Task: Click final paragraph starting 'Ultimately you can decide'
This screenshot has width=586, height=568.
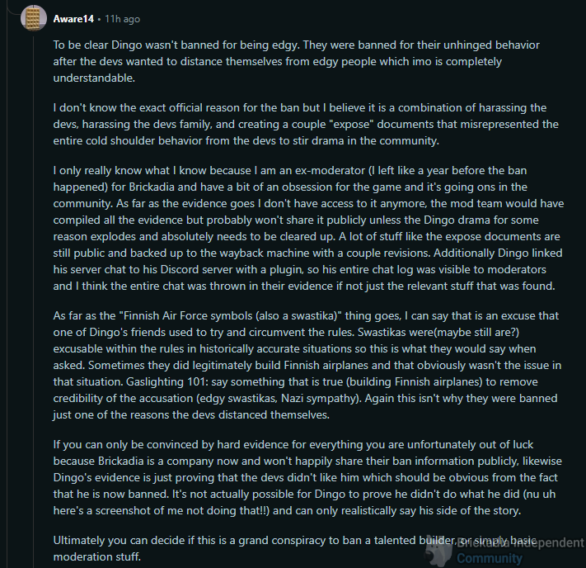Action: coord(294,548)
